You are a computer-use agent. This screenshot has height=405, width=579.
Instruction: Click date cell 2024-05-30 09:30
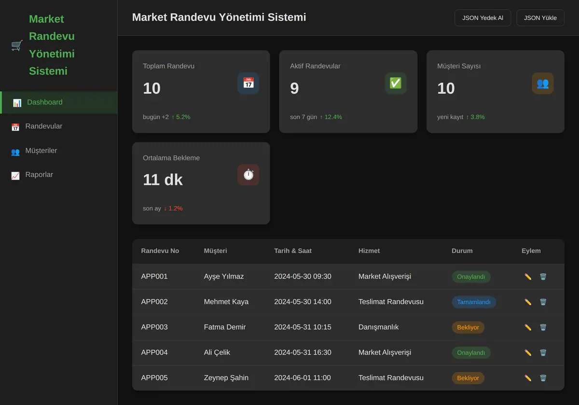pos(303,277)
